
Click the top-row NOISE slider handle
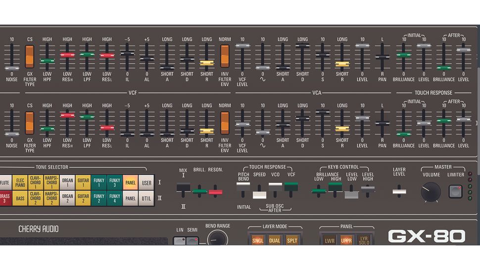click(x=12, y=68)
